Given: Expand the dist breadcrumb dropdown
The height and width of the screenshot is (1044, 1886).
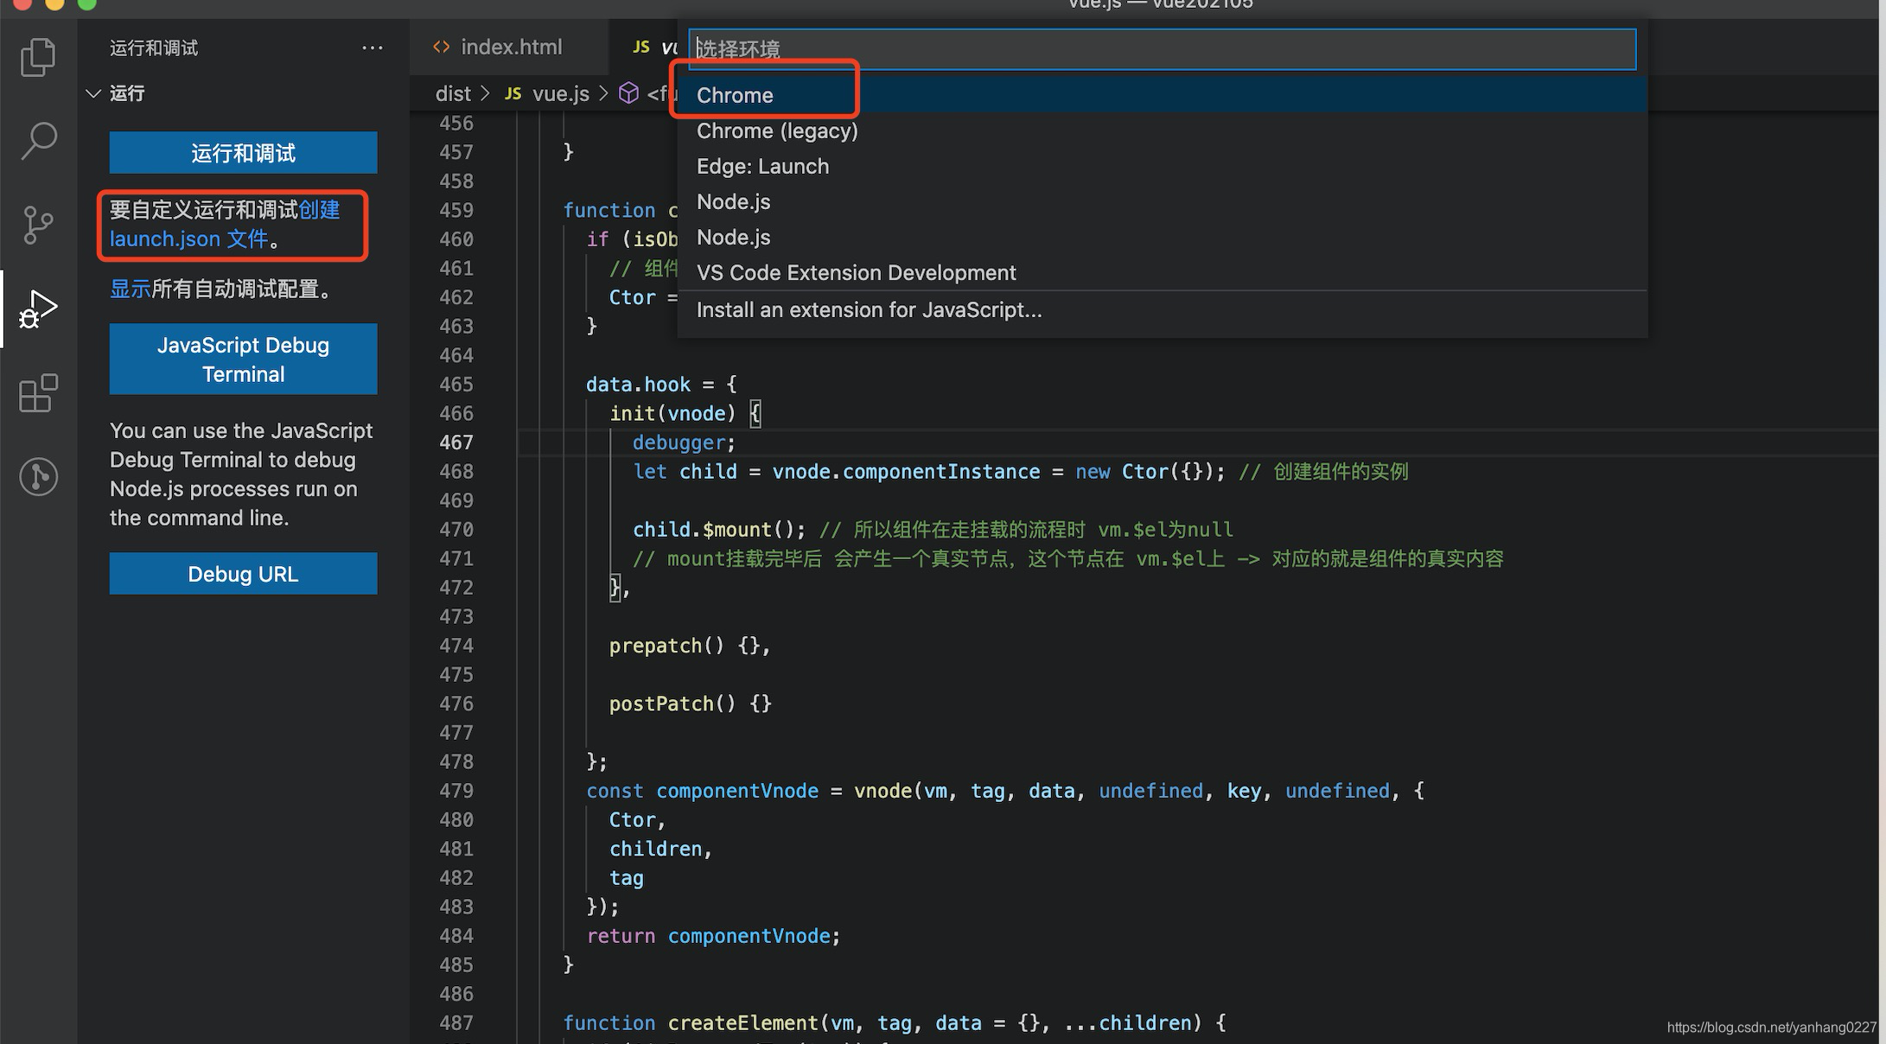Looking at the screenshot, I should coord(453,92).
